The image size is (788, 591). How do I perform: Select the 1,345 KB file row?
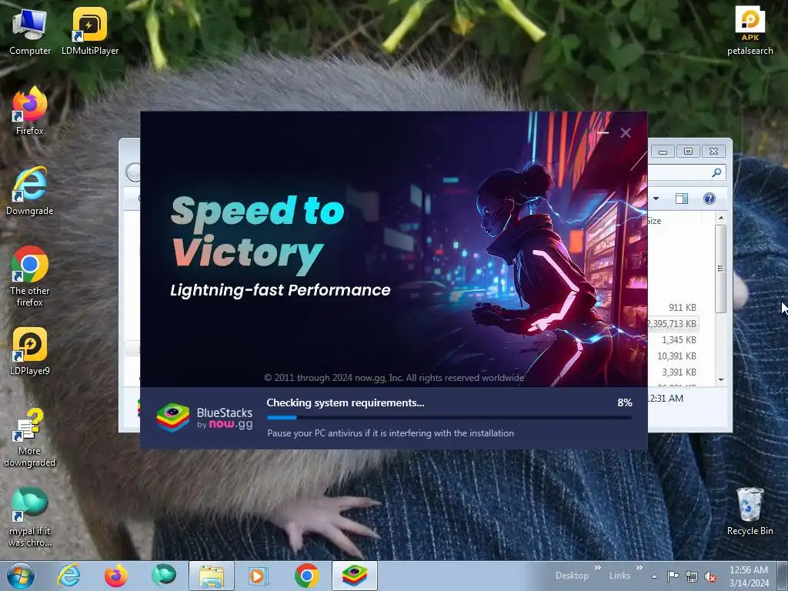tap(673, 339)
